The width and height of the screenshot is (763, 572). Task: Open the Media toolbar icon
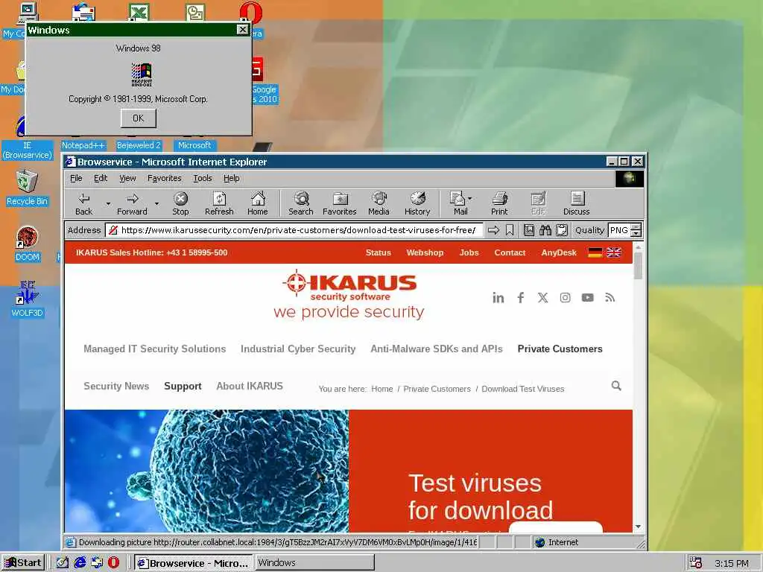pyautogui.click(x=379, y=203)
